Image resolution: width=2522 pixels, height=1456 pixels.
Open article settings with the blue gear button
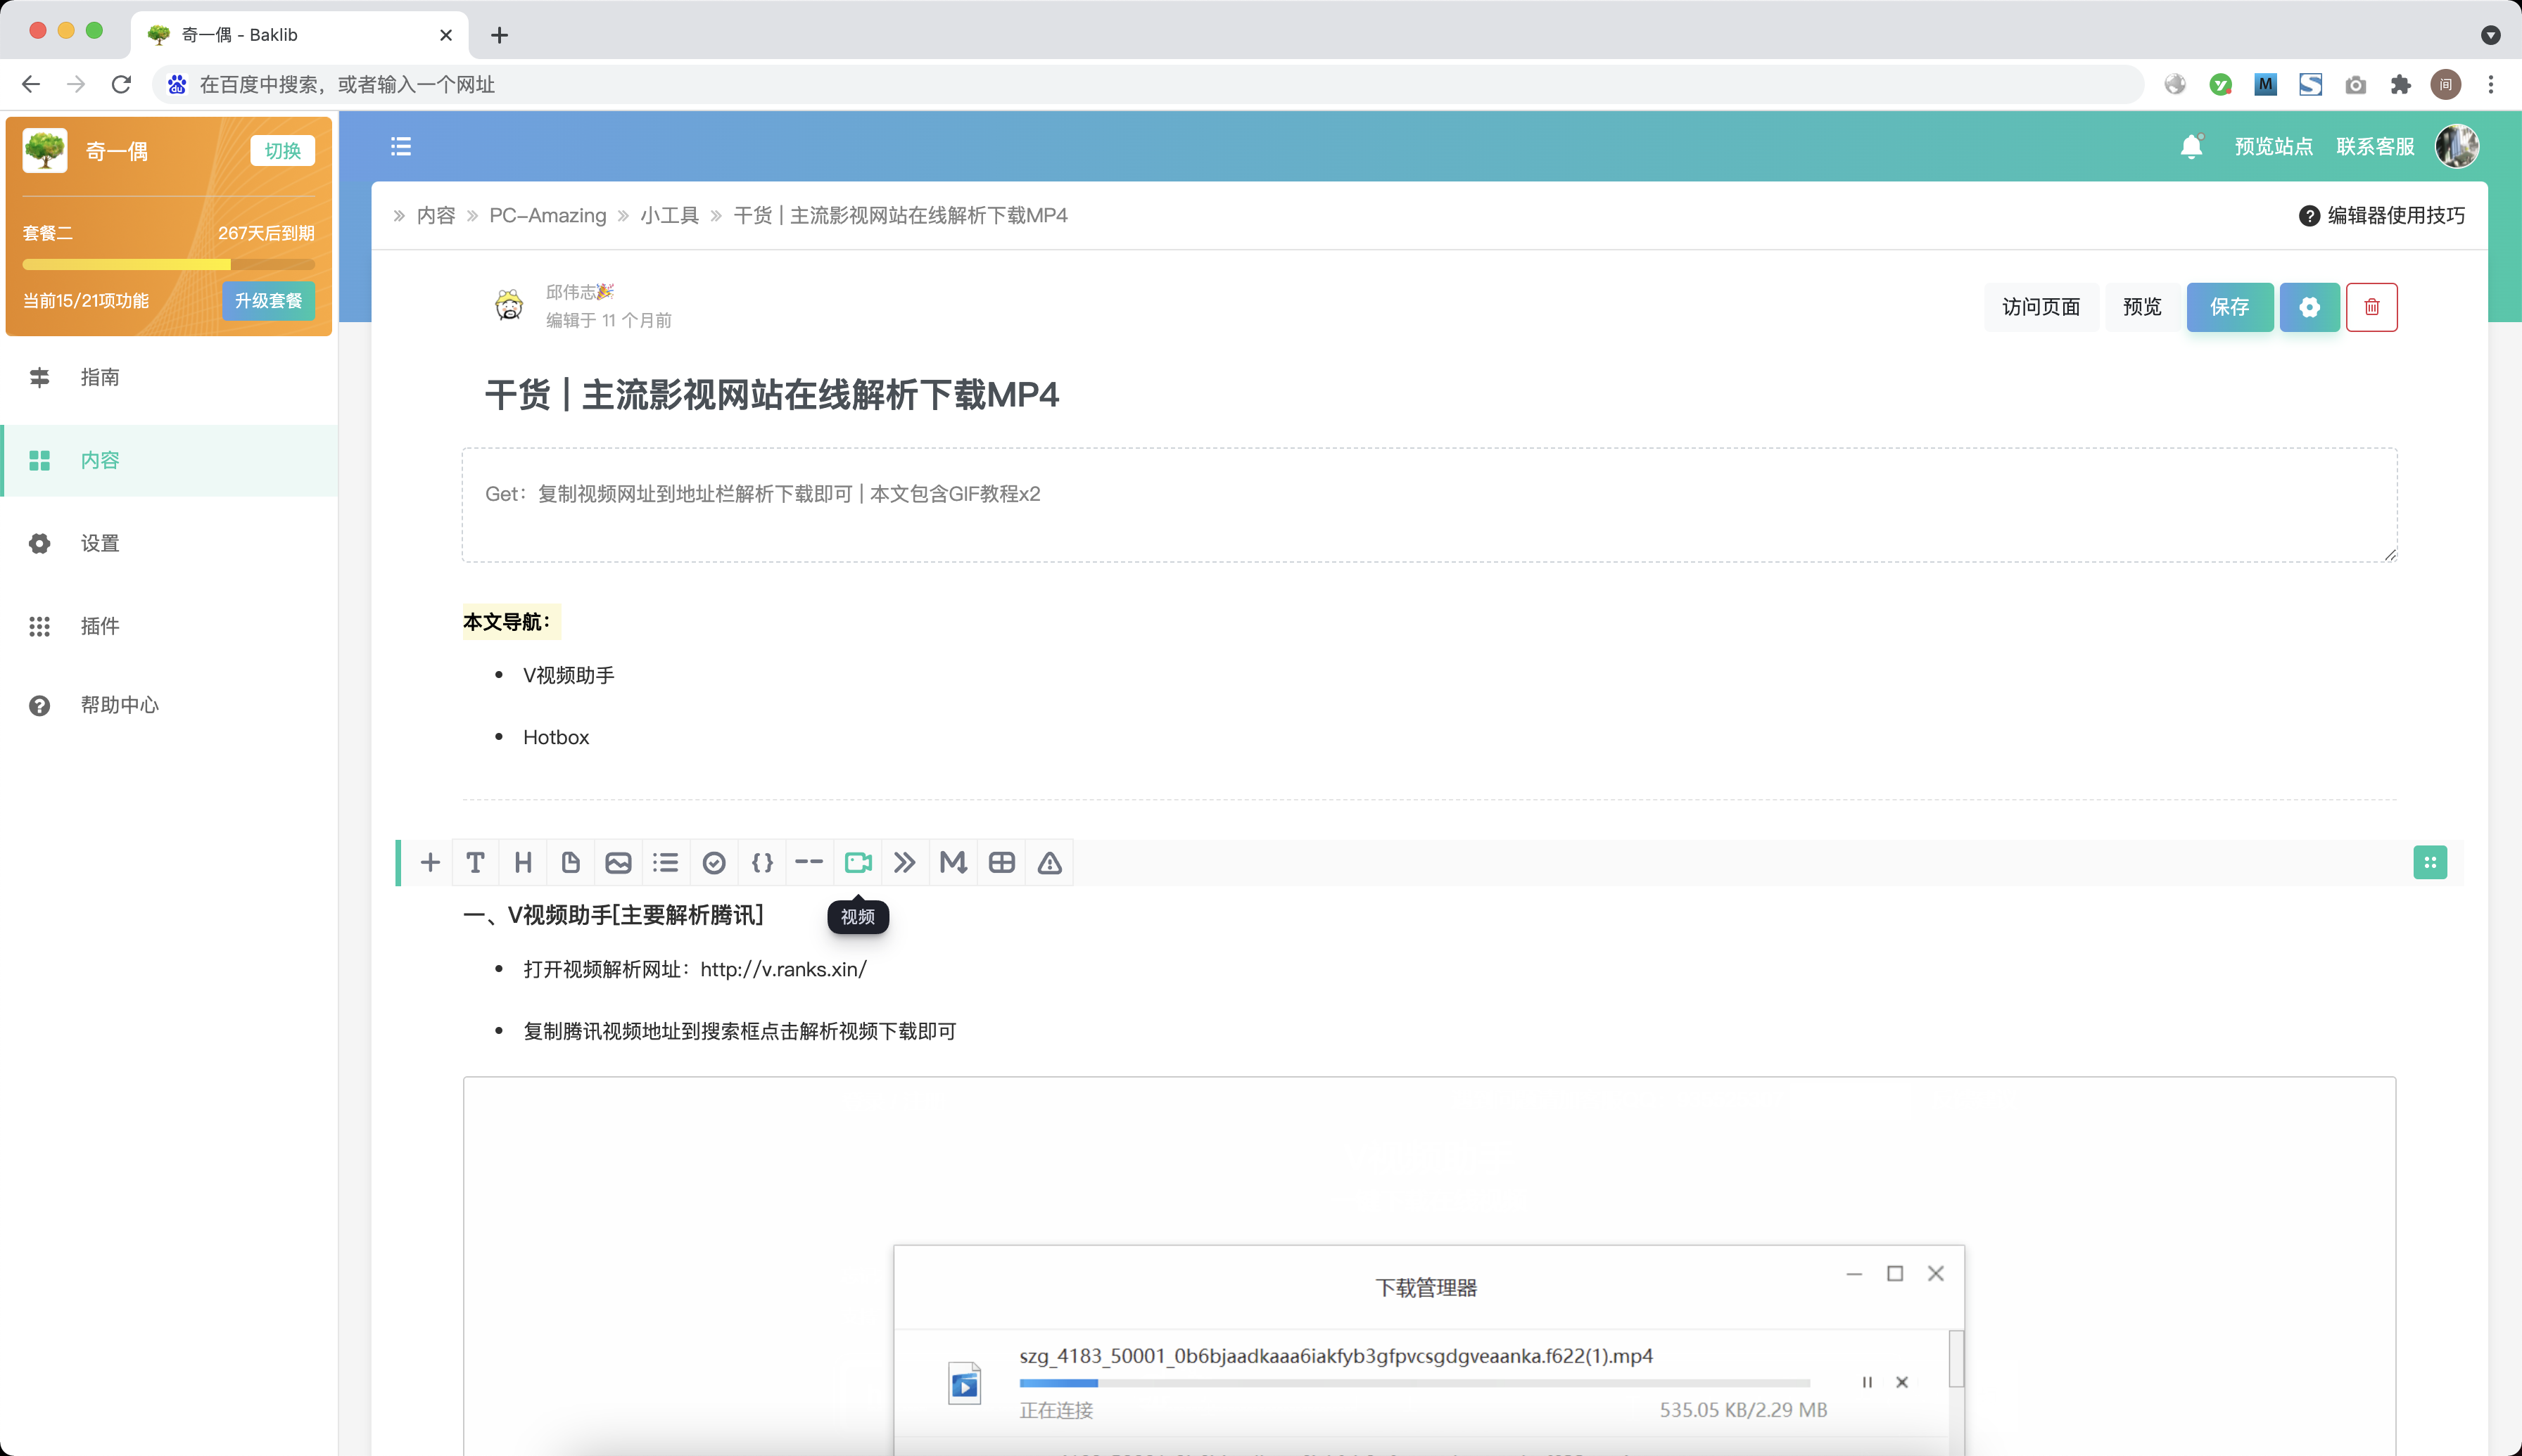coord(2309,307)
